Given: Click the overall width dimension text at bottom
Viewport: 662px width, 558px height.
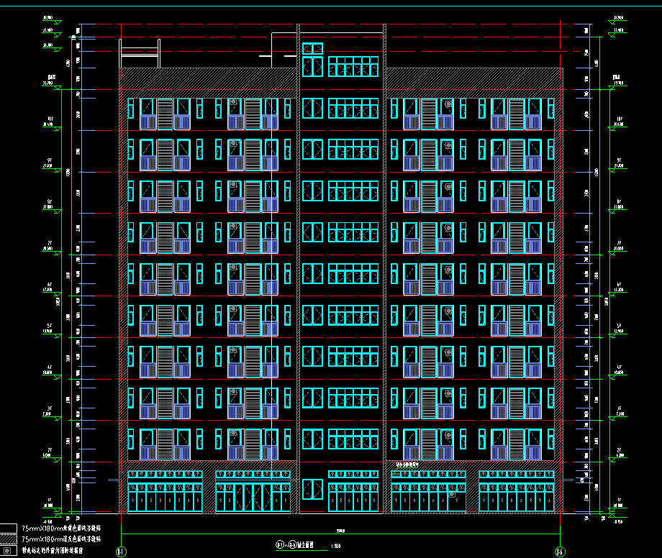Looking at the screenshot, I should click(340, 531).
